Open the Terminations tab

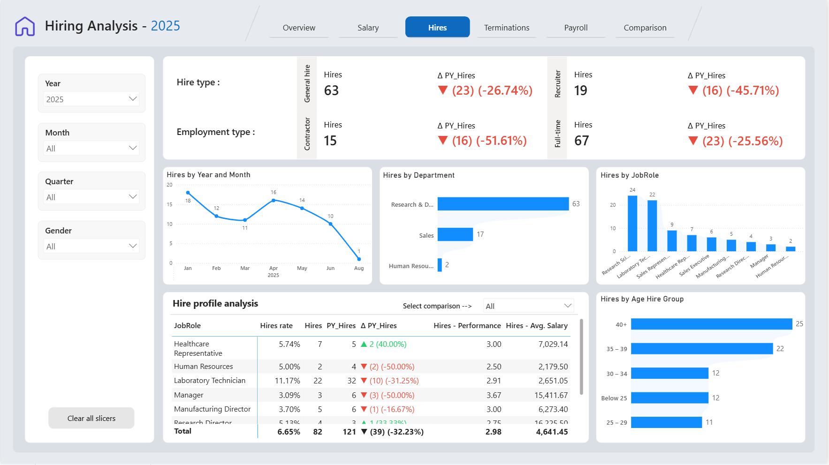(507, 28)
